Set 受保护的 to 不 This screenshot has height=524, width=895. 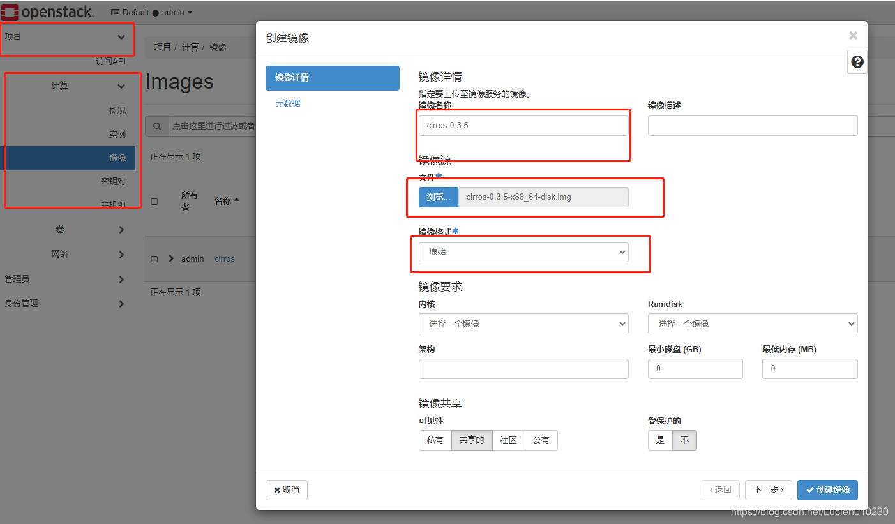click(x=685, y=440)
